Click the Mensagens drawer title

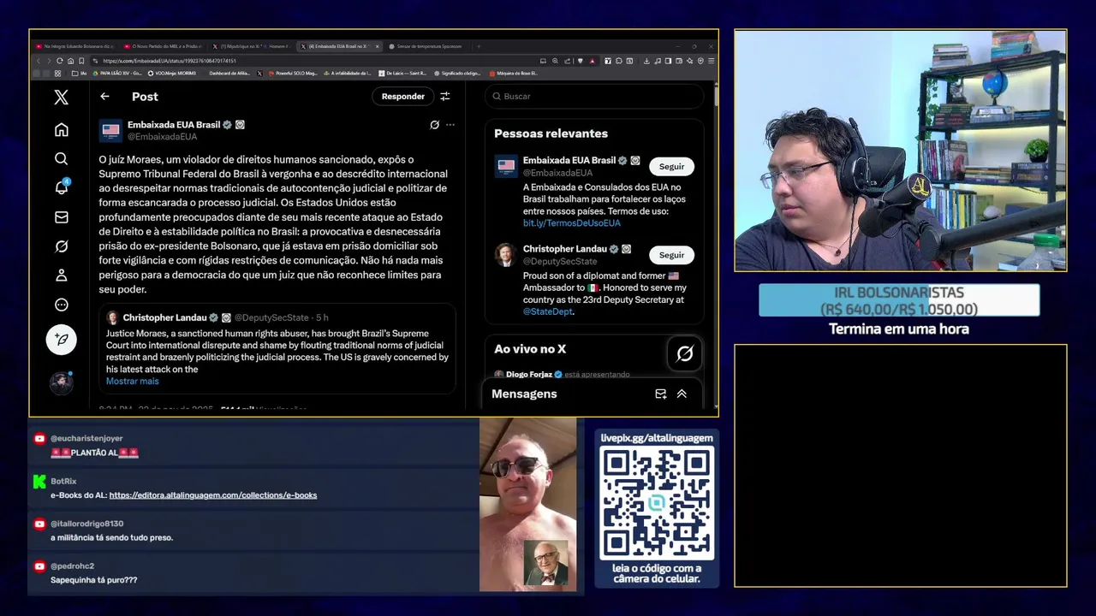click(524, 394)
